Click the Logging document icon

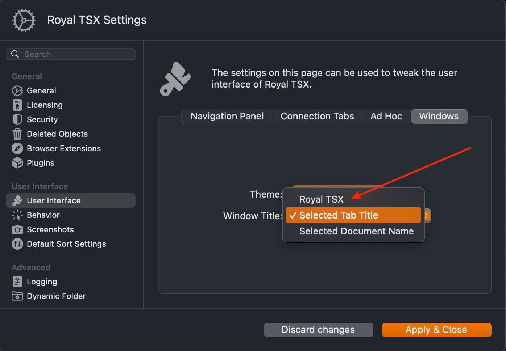pyautogui.click(x=17, y=282)
